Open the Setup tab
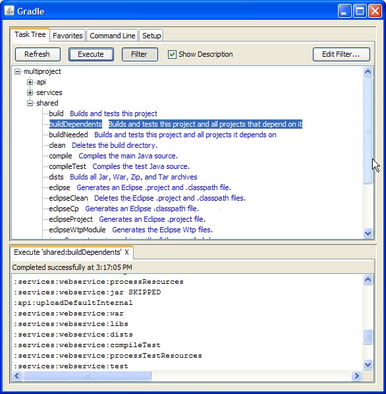This screenshot has height=394, width=386. 152,36
